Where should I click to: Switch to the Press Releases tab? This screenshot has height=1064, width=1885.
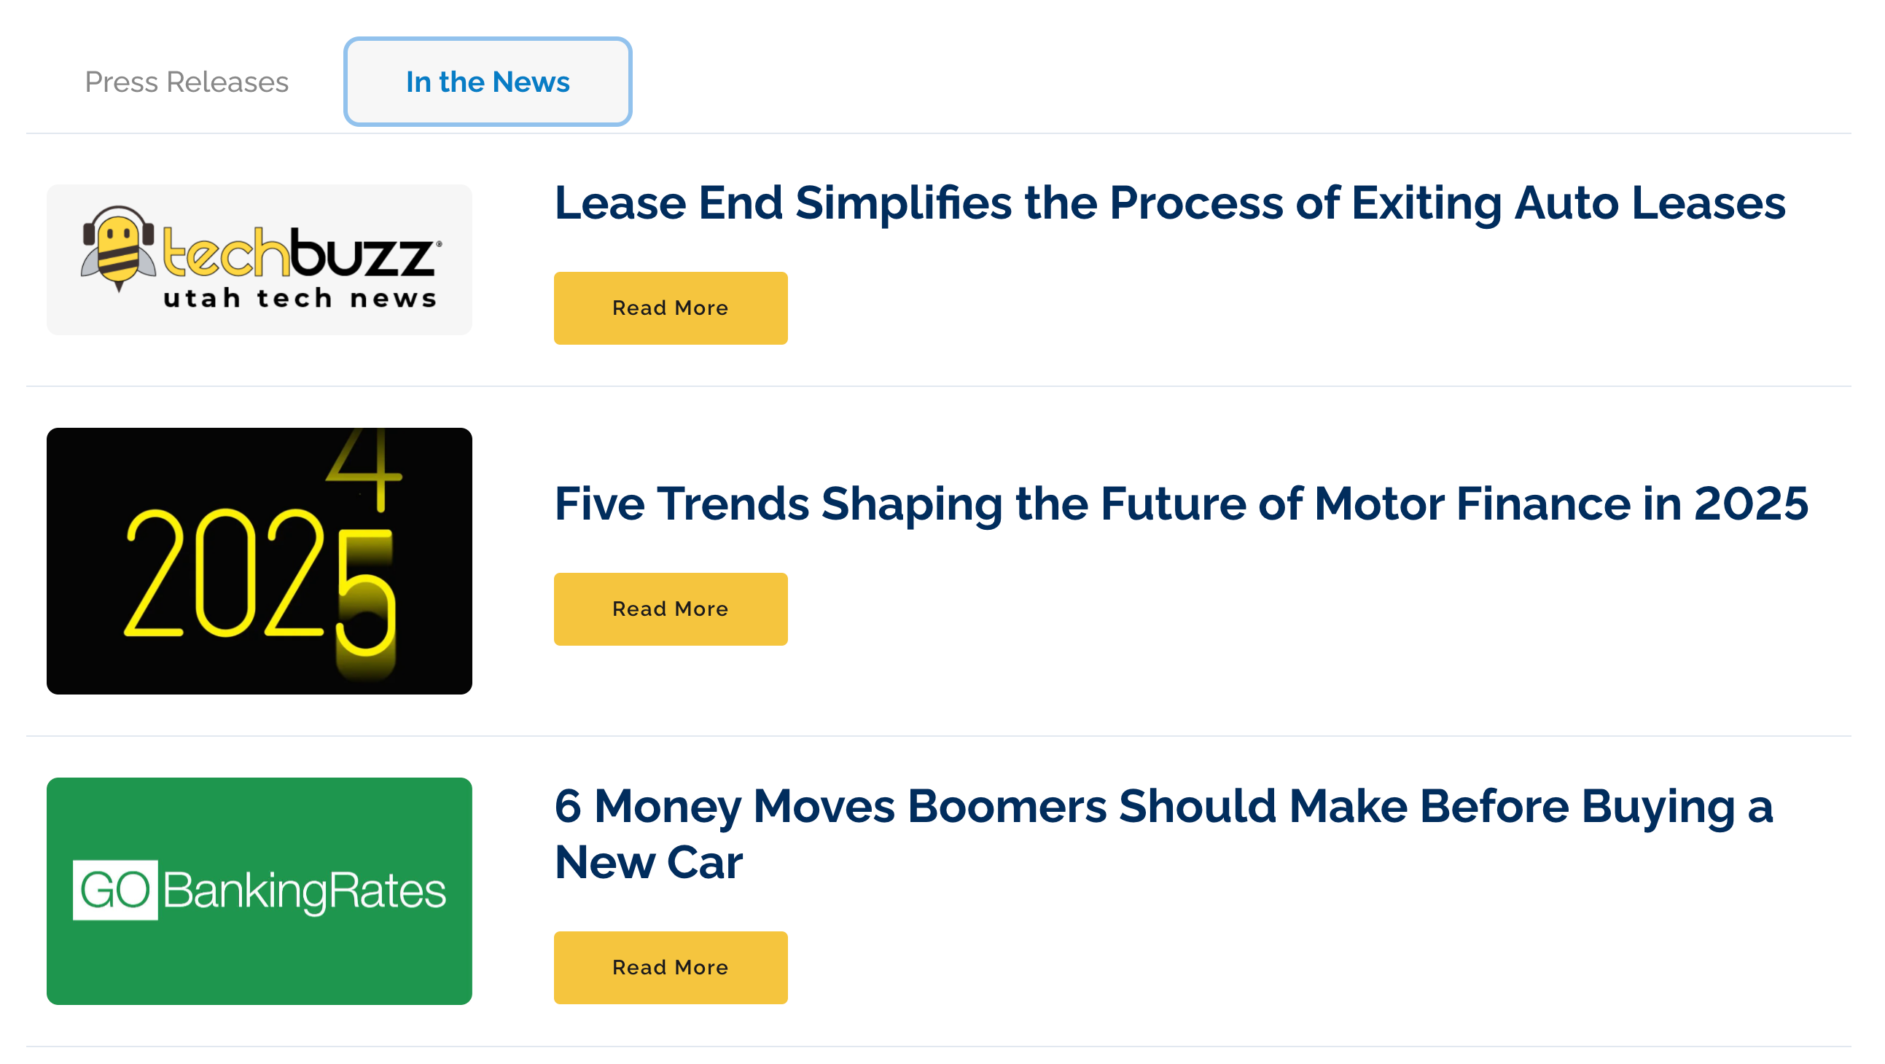(187, 82)
